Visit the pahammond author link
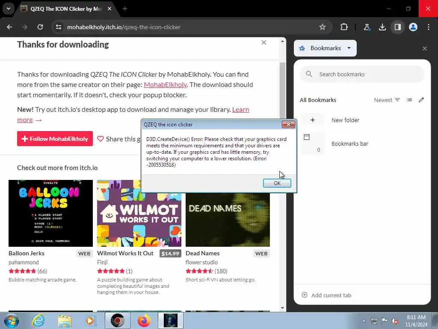The height and width of the screenshot is (329, 438). pos(24,263)
